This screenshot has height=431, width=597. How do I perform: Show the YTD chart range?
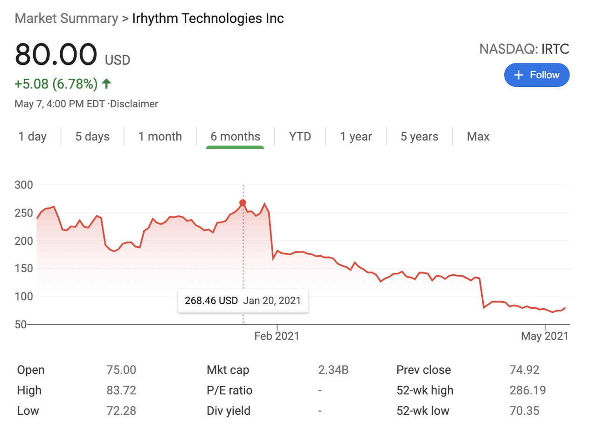[300, 137]
